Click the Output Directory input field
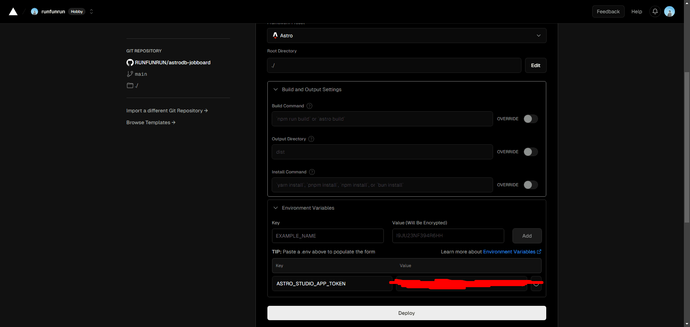 tap(382, 152)
